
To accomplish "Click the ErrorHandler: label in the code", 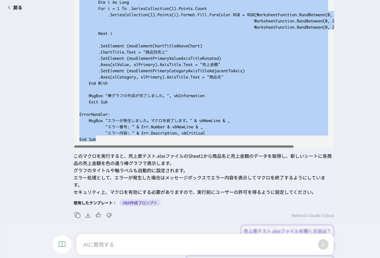I will [95, 115].
